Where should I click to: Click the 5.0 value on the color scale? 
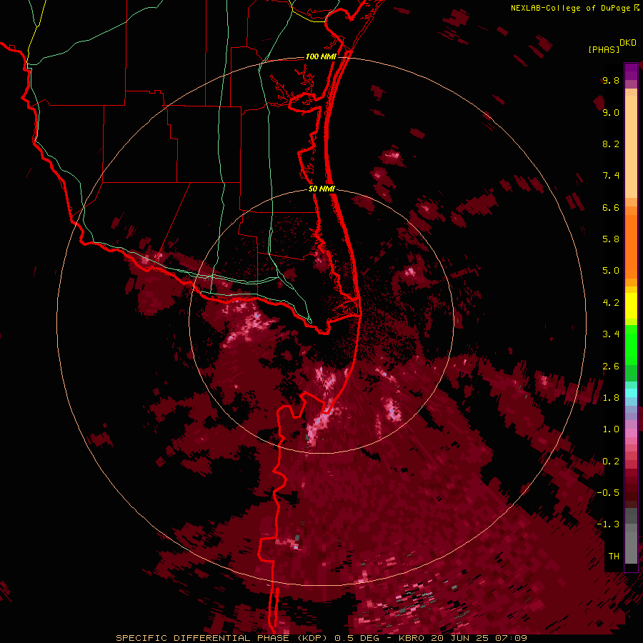[611, 271]
